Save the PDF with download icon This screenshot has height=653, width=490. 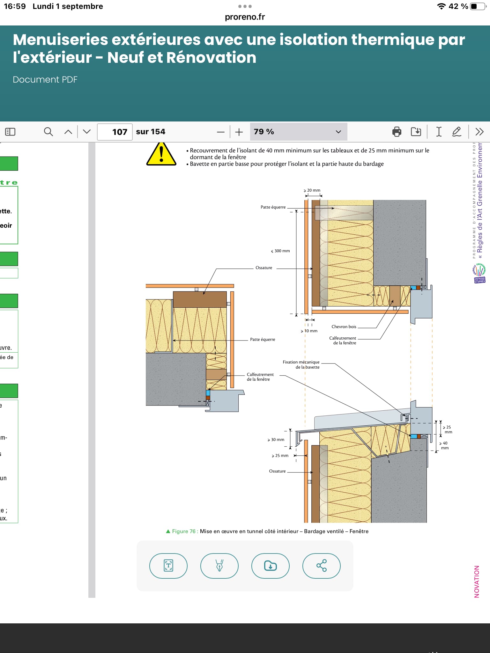[x=416, y=132]
